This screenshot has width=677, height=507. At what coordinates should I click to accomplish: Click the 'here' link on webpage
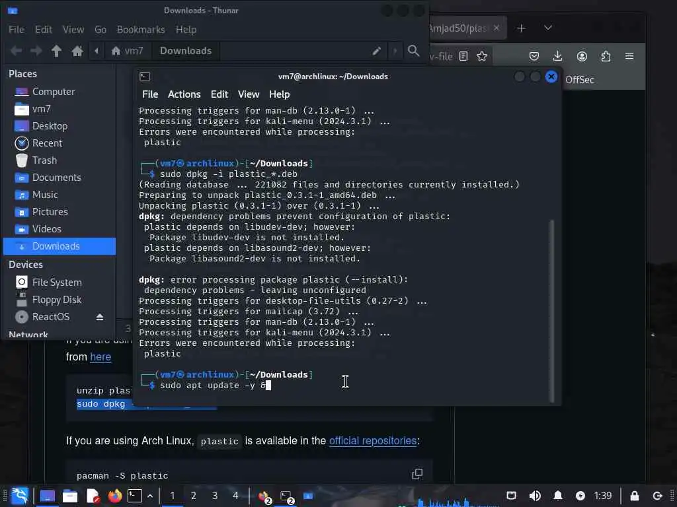pos(100,357)
